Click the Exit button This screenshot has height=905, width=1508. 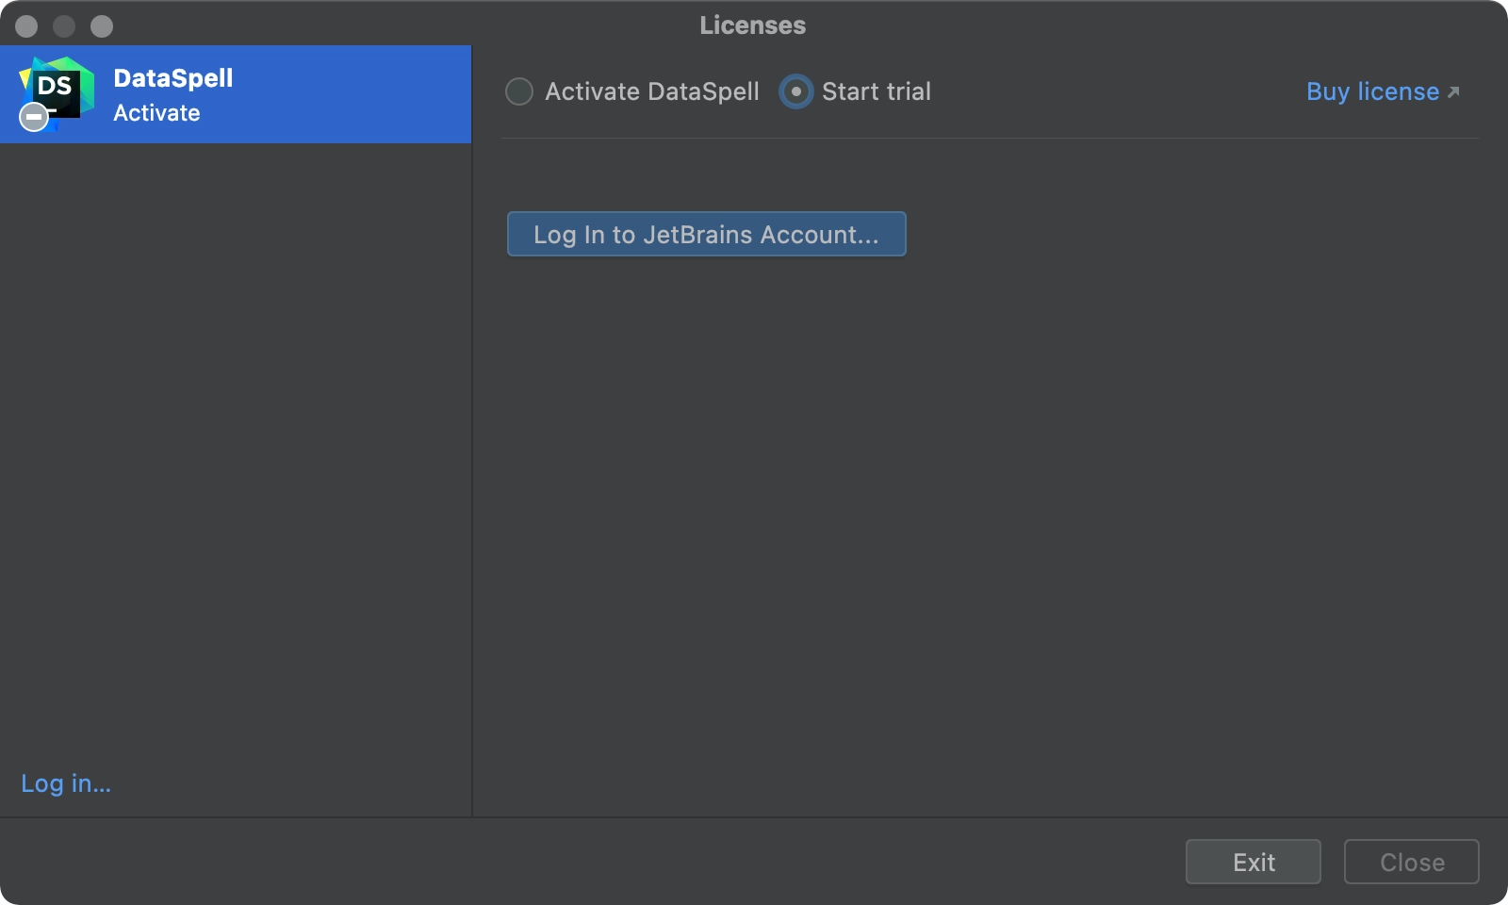click(1254, 862)
